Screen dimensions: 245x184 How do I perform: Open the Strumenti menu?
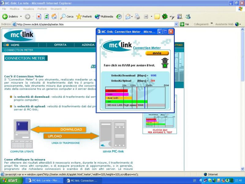point(56,9)
